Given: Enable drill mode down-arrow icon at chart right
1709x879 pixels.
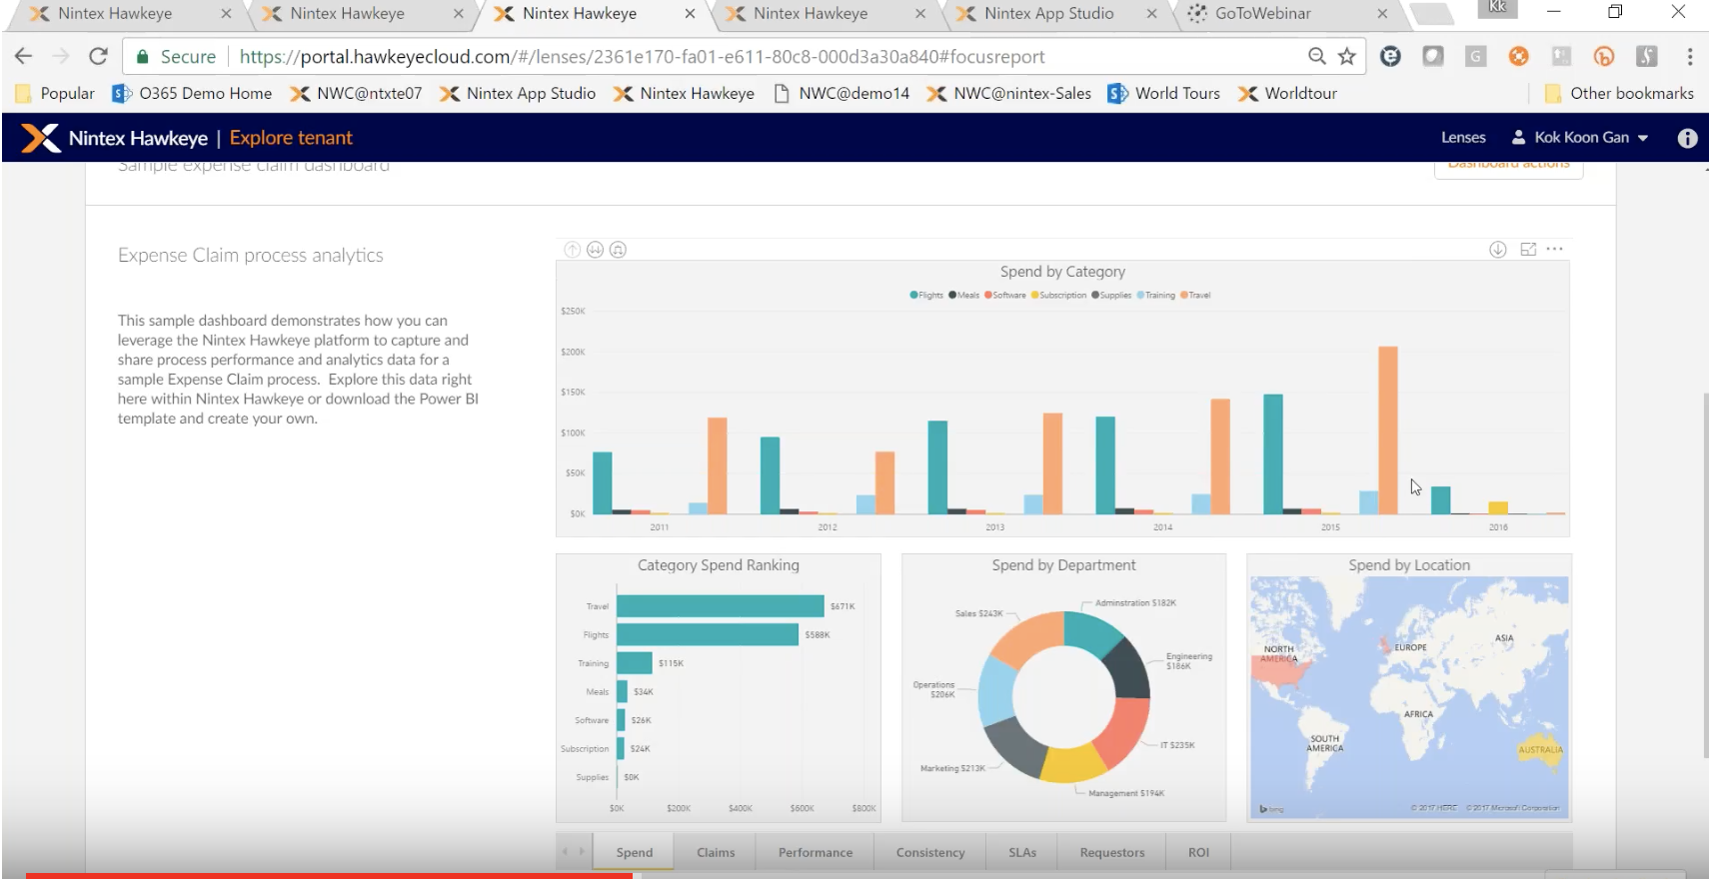Looking at the screenshot, I should [x=1497, y=250].
